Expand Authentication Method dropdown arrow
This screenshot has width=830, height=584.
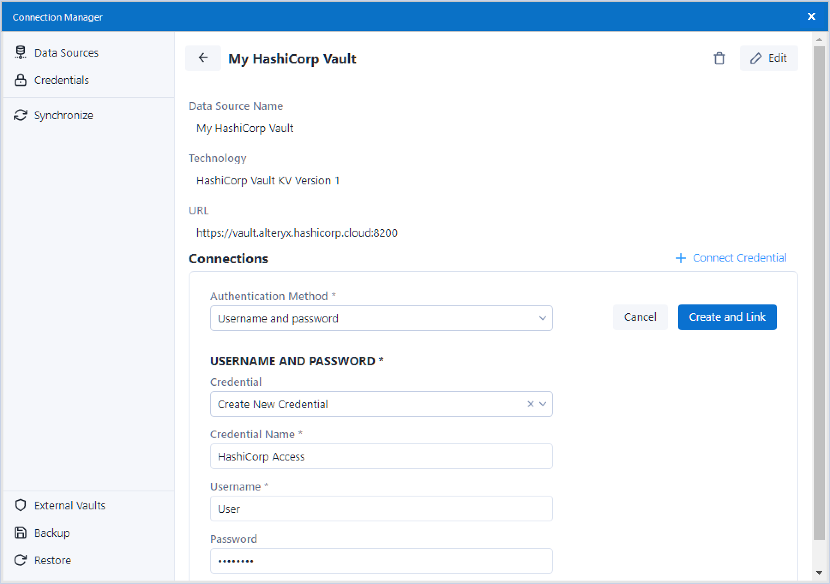[542, 318]
